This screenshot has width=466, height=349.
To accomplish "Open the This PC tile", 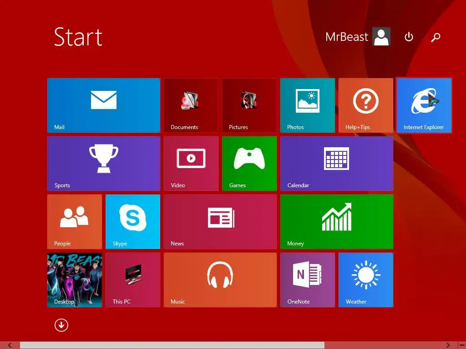I will 133,280.
